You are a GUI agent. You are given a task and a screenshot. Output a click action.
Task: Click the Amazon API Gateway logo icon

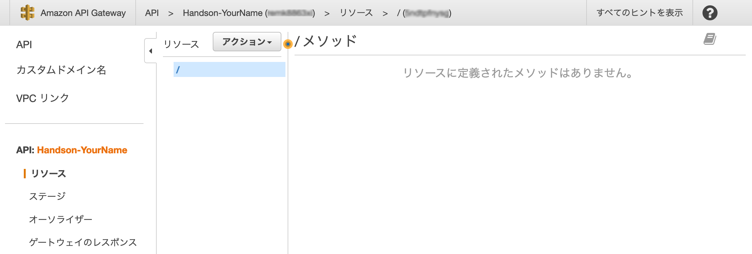pos(28,13)
